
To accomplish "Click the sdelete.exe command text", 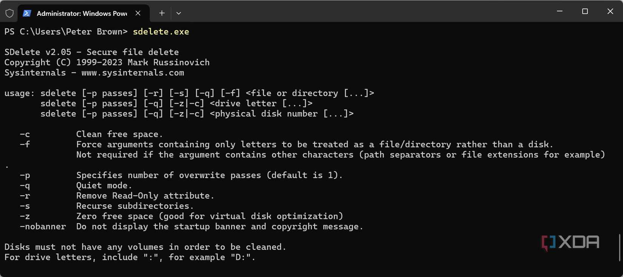I will (x=161, y=32).
